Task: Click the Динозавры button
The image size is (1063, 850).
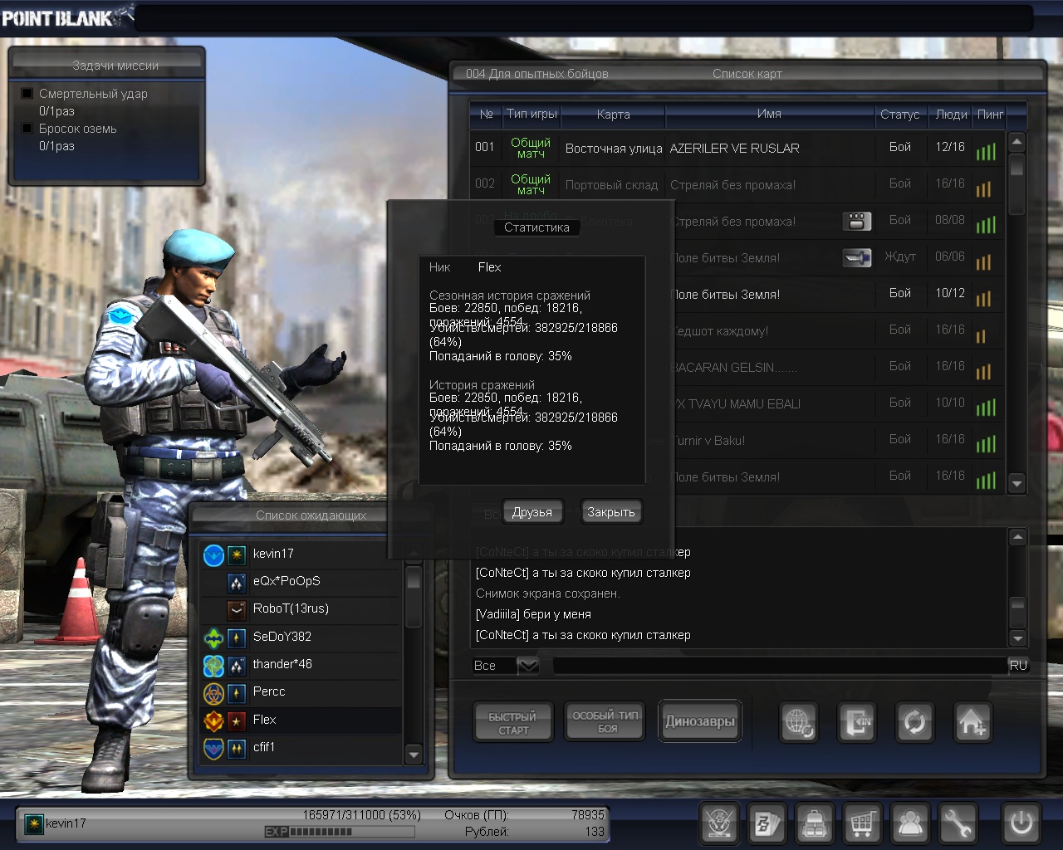Action: point(700,721)
